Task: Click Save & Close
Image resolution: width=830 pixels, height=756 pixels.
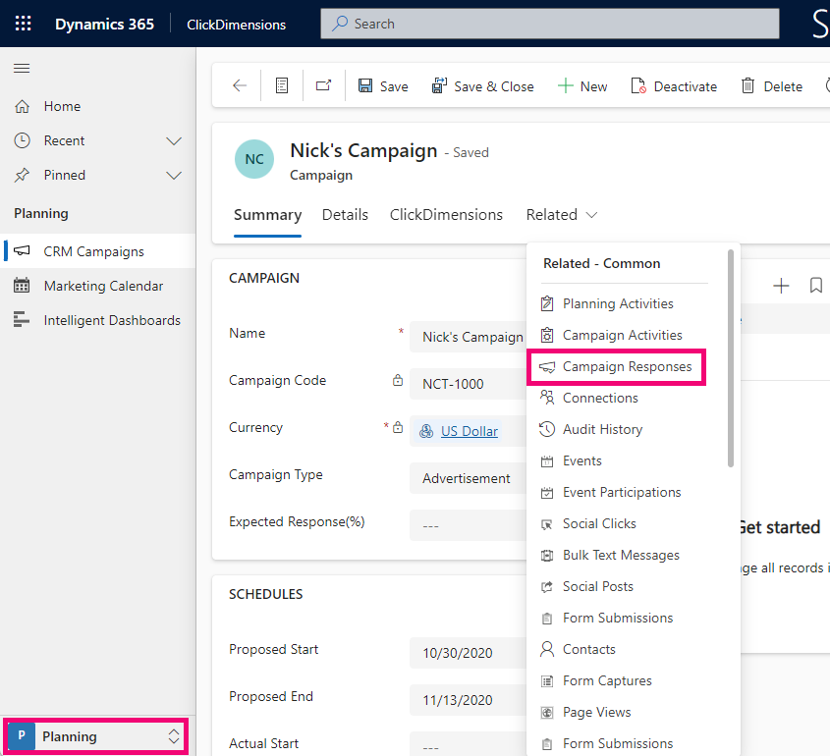Action: click(x=482, y=86)
